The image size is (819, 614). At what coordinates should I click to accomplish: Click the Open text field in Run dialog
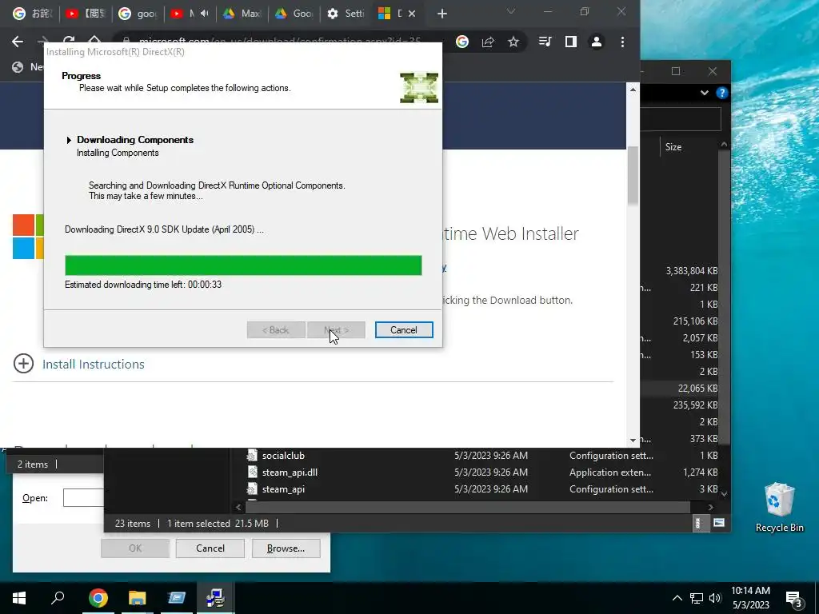[83, 498]
